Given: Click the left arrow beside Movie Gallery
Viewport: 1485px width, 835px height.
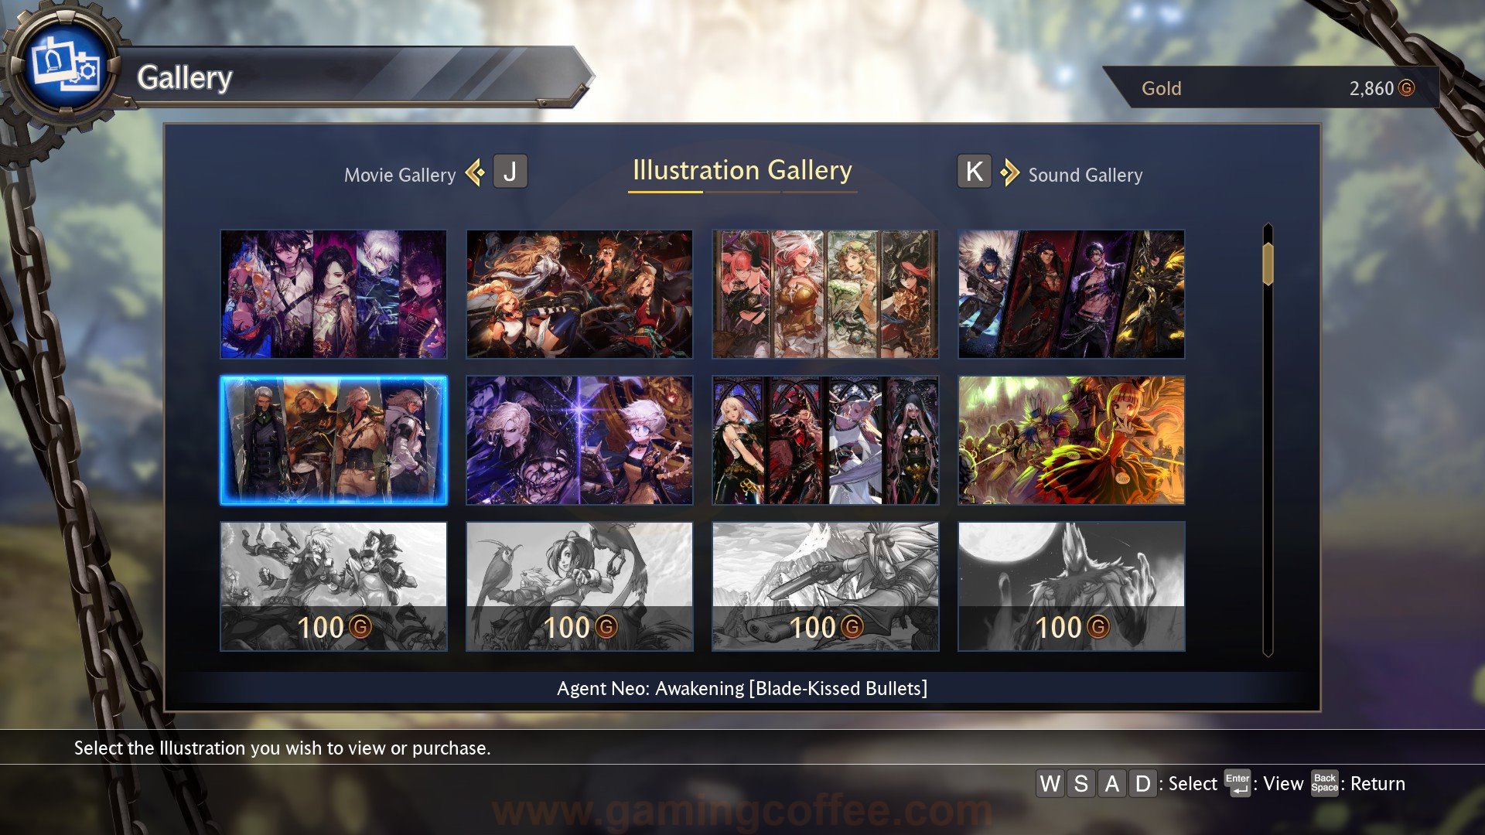Looking at the screenshot, I should point(476,172).
